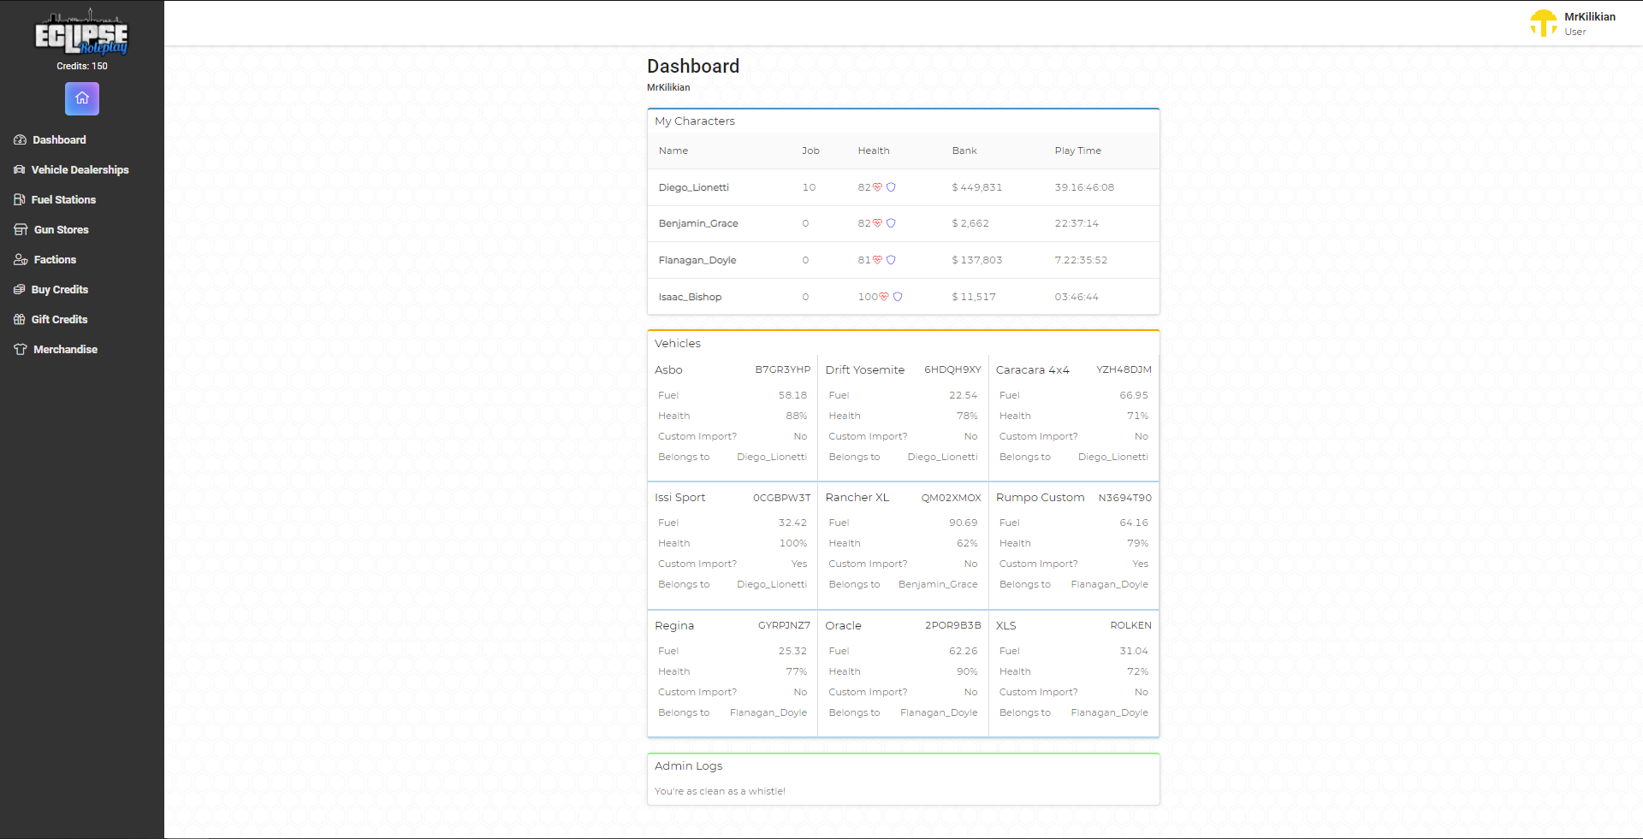This screenshot has width=1643, height=839.
Task: Select the Benjamin_Grace character name
Action: (x=698, y=223)
